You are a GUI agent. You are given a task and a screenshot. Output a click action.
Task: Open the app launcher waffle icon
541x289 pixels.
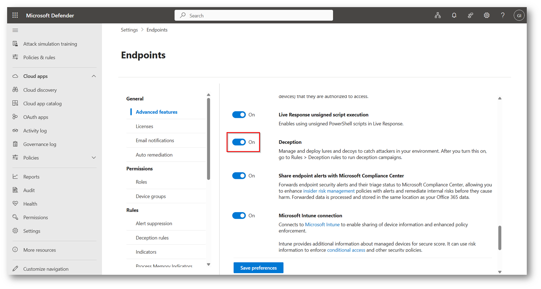click(x=15, y=15)
